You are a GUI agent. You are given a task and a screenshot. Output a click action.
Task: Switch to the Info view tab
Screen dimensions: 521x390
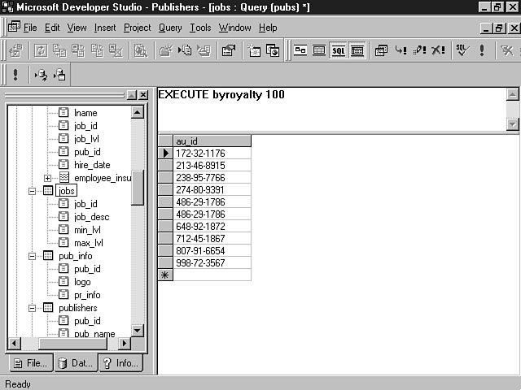coord(120,363)
